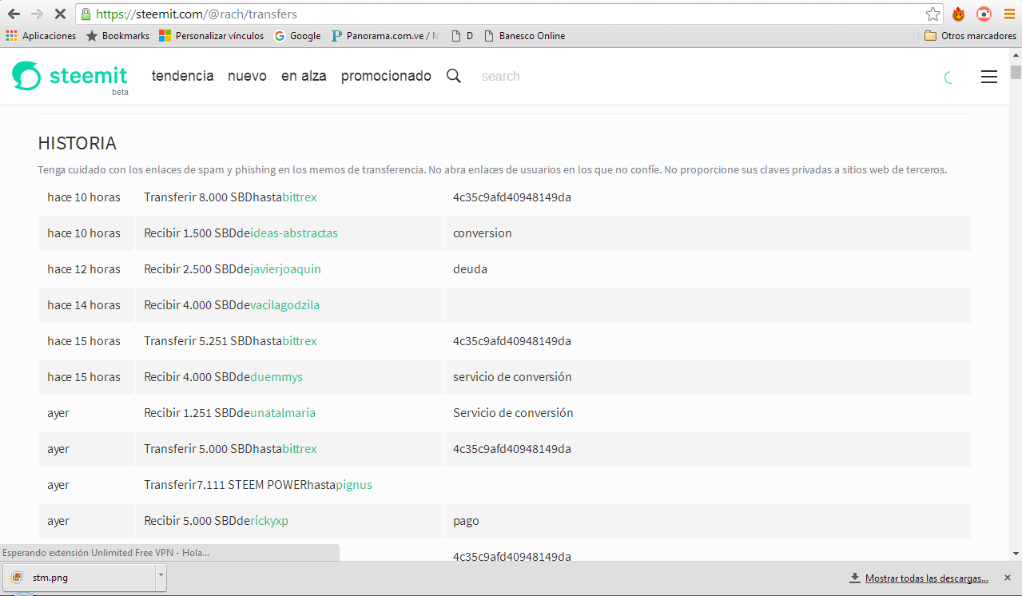Select the memo text 'deuda'
This screenshot has height=596, width=1022.
(x=470, y=269)
